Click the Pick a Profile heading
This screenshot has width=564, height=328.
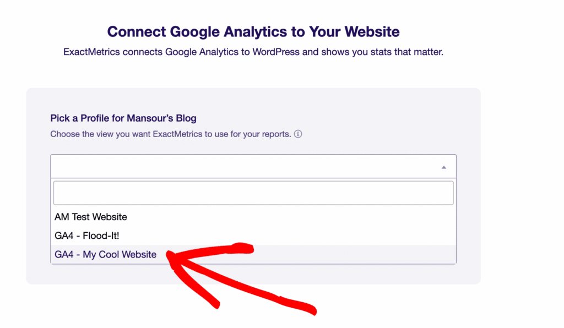click(x=122, y=118)
